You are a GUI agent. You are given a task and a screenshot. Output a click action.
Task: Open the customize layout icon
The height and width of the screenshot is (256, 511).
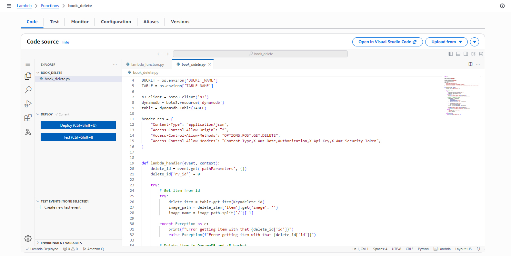473,54
